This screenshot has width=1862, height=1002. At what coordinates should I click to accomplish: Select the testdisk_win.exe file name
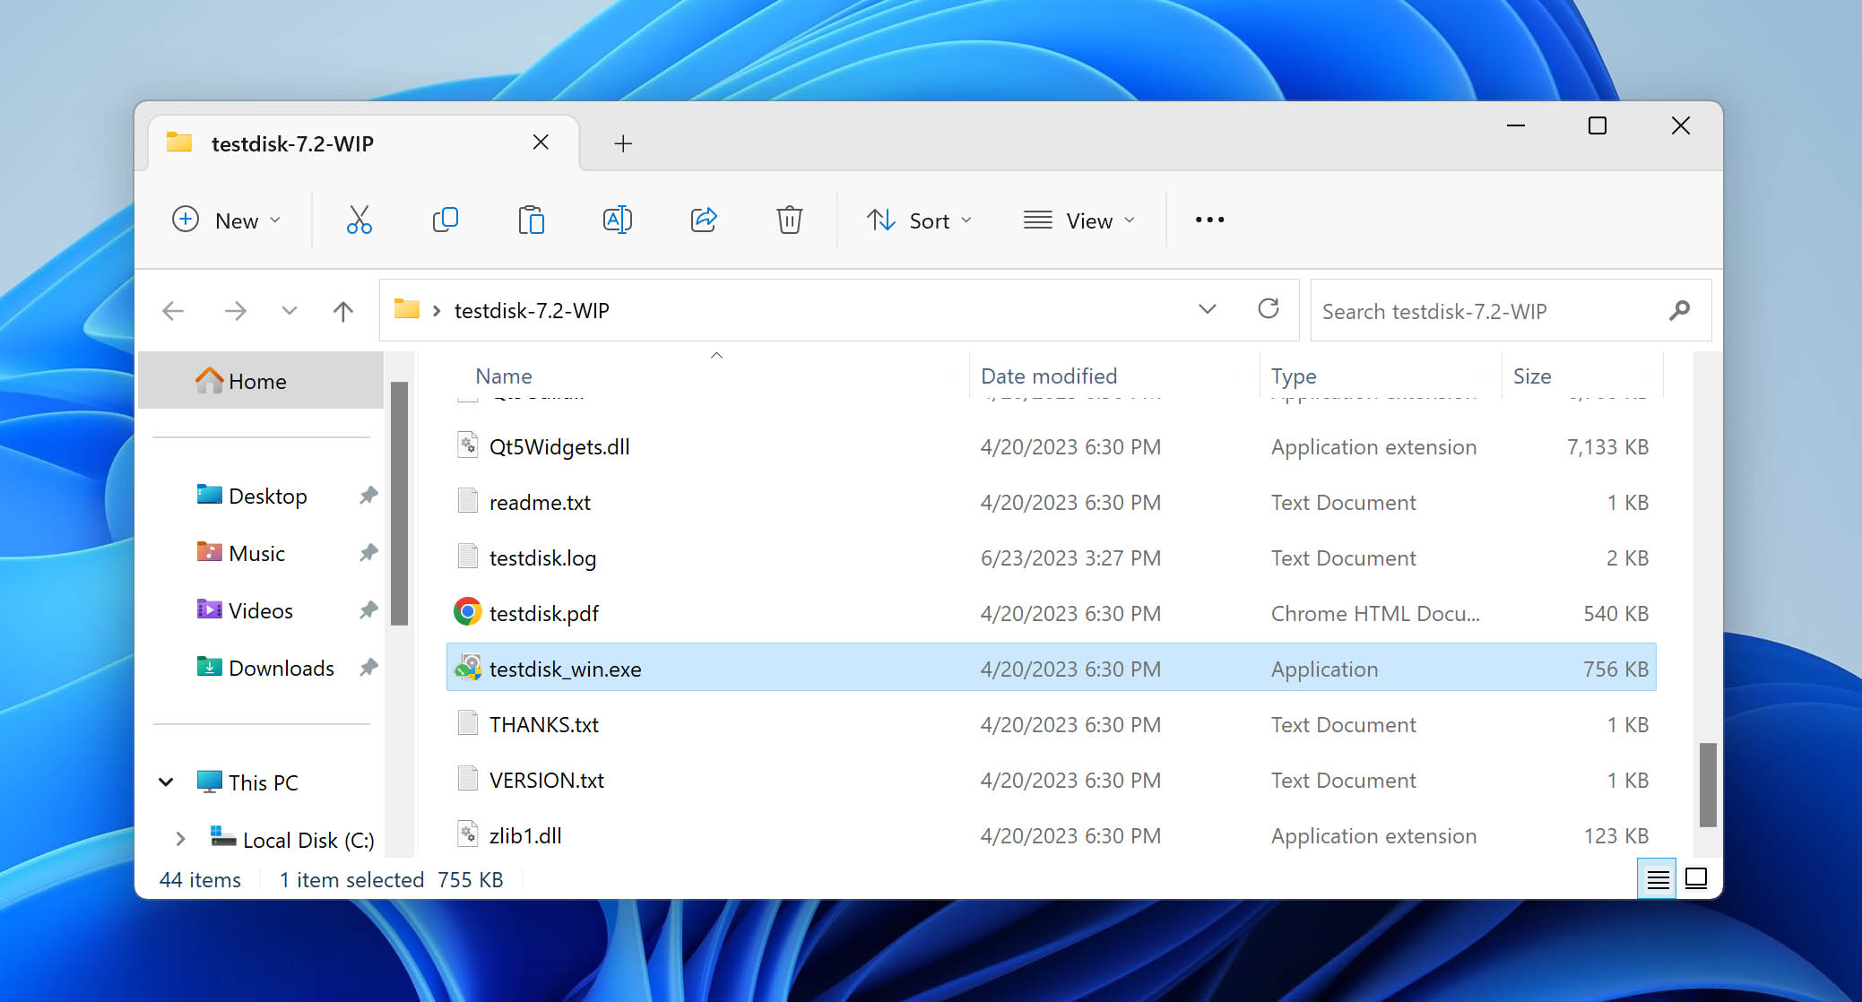[566, 669]
